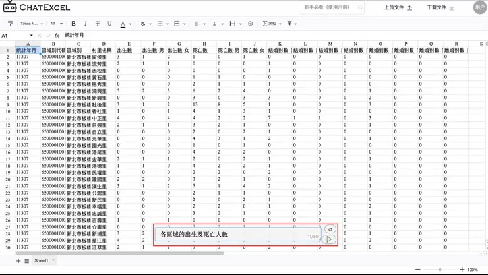Select column H header

204,44
